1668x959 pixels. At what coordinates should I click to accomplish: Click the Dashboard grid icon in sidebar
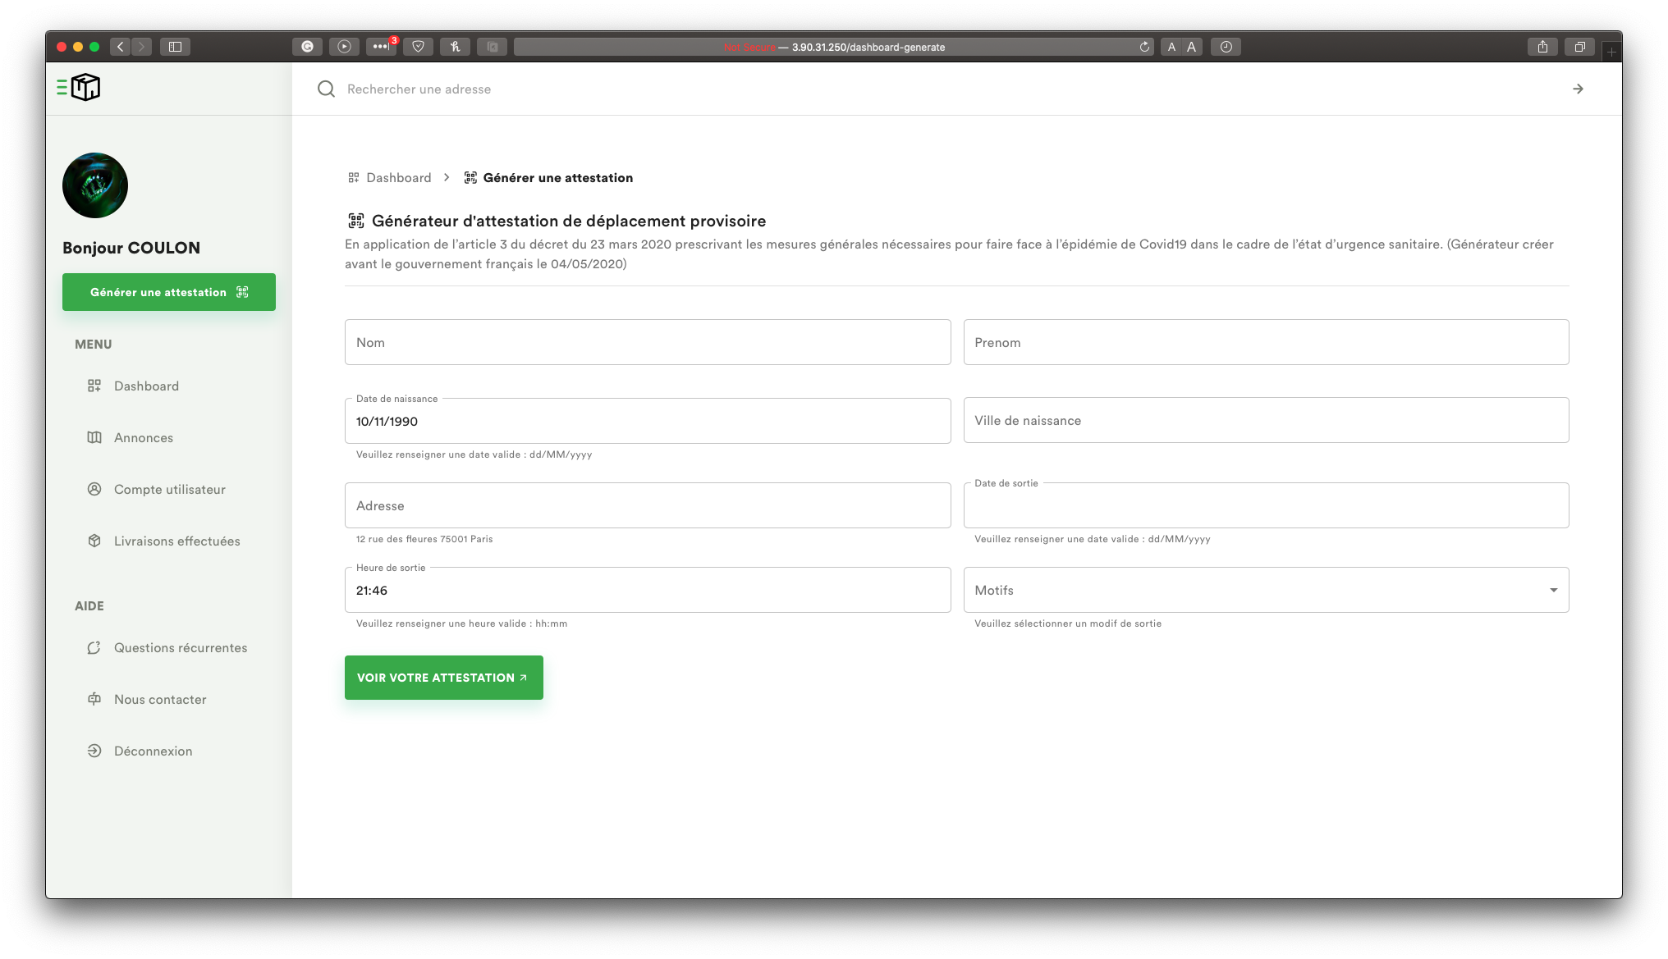pos(94,386)
